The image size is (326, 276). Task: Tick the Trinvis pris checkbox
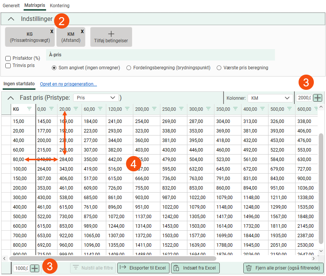tap(8, 65)
